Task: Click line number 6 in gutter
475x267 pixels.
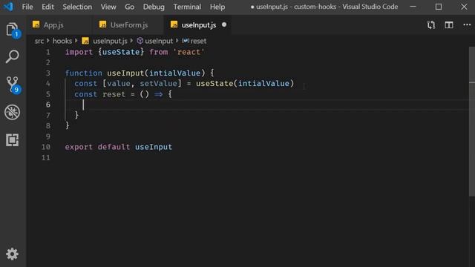Action: pyautogui.click(x=47, y=105)
